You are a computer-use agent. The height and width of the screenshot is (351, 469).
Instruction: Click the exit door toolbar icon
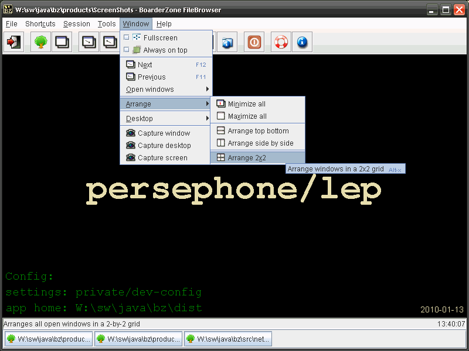(x=13, y=42)
